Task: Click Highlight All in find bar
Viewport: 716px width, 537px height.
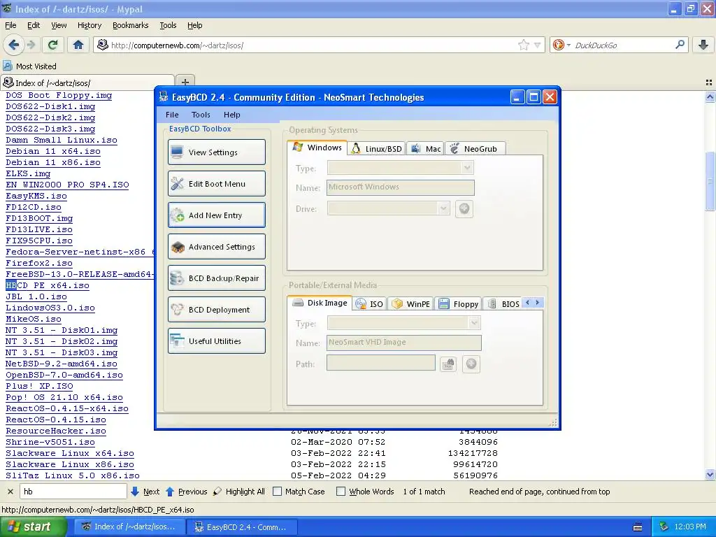Action: [x=240, y=492]
